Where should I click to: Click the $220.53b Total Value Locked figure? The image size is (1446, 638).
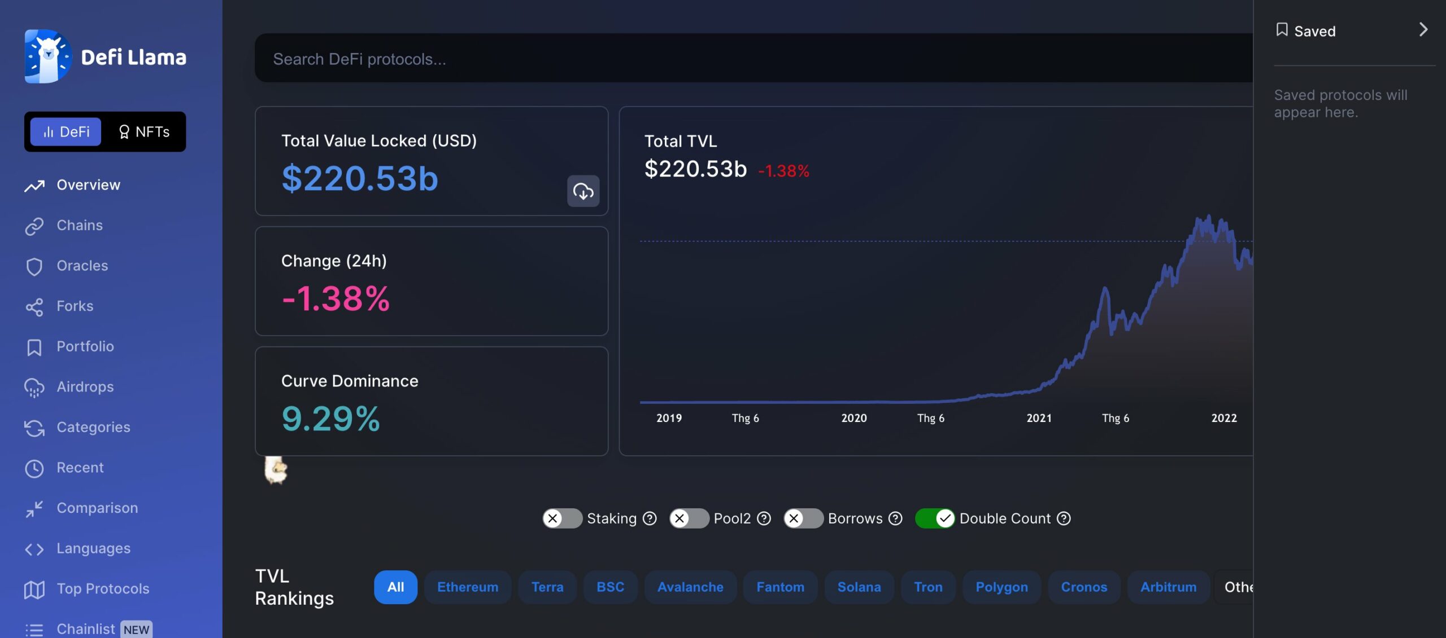[x=360, y=178]
